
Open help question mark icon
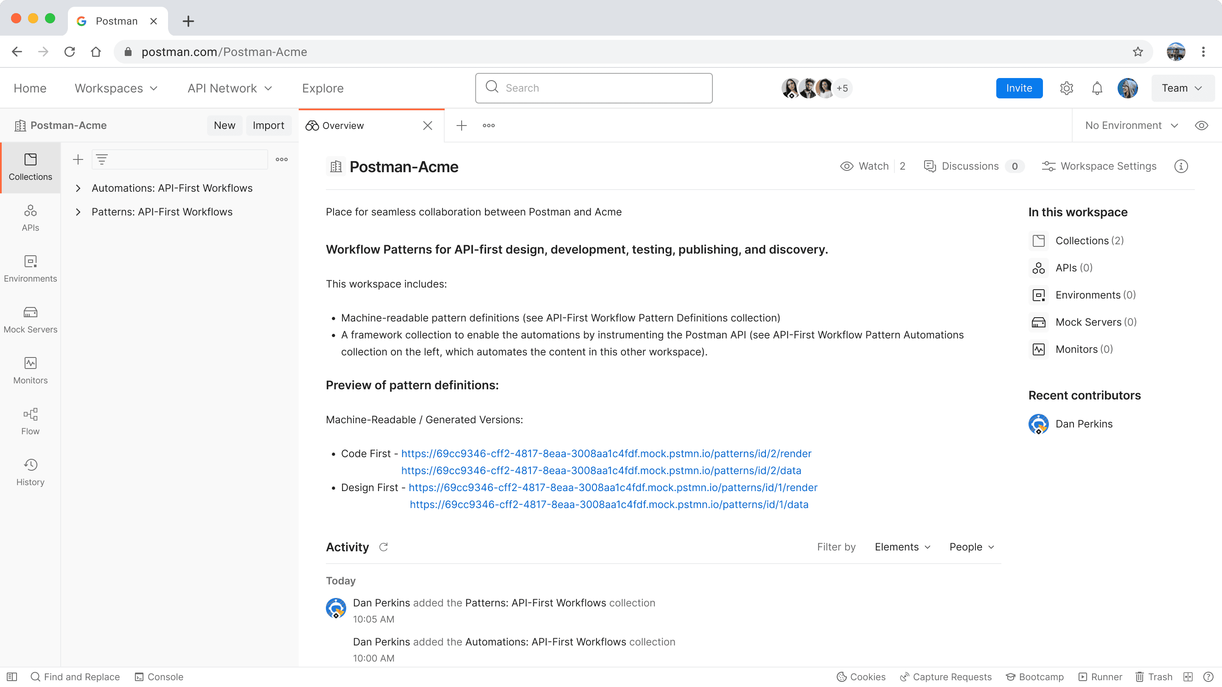pos(1208,677)
